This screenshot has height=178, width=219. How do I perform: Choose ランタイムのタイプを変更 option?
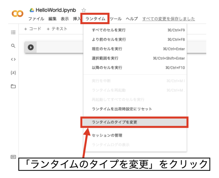point(114,122)
